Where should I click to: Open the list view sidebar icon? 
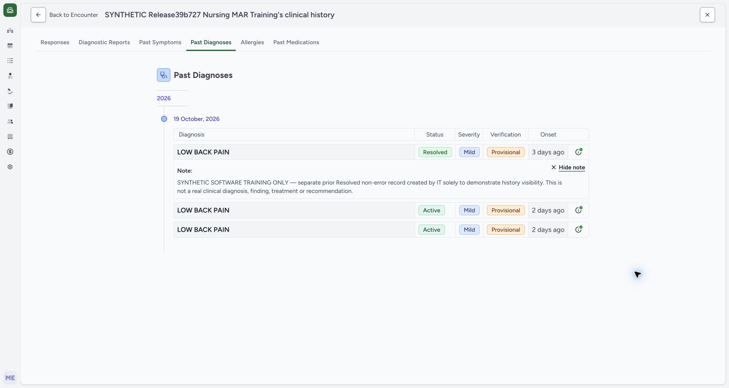tap(10, 61)
